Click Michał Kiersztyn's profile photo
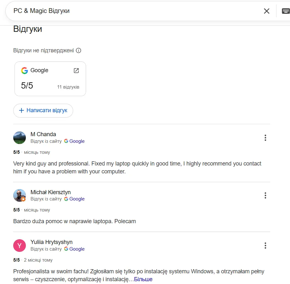Screen dimensions: 290x284 click(20, 195)
